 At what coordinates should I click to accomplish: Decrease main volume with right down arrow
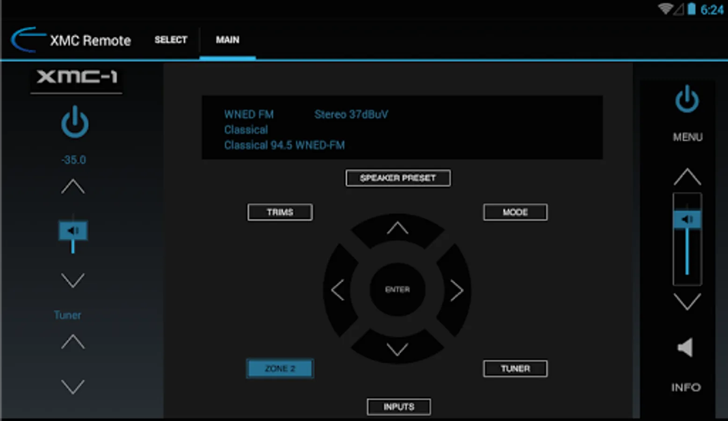pos(687,302)
